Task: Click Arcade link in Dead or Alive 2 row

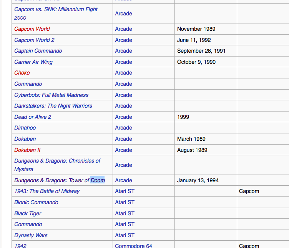Action: point(123,117)
